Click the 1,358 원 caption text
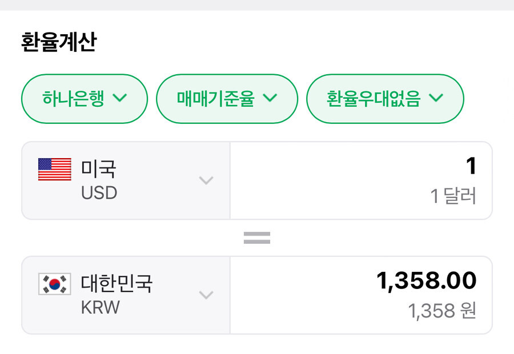Viewport: 514px width, 354px height. click(x=441, y=311)
